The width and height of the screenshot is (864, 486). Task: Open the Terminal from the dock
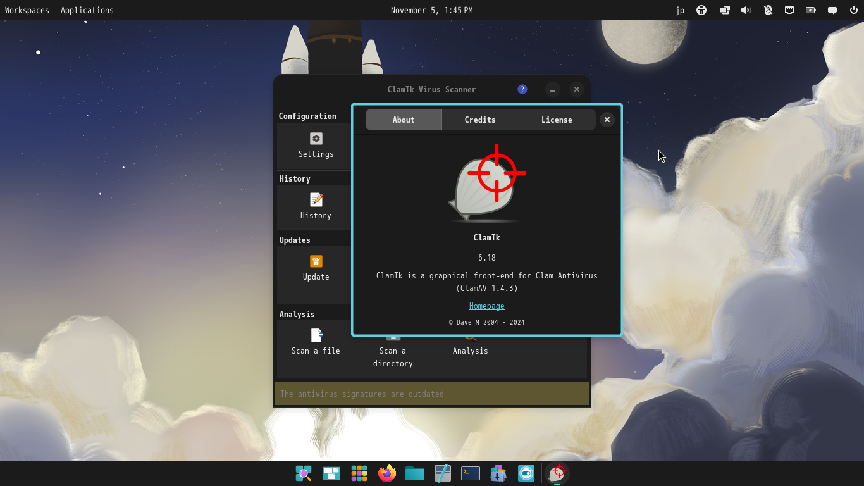pyautogui.click(x=471, y=473)
